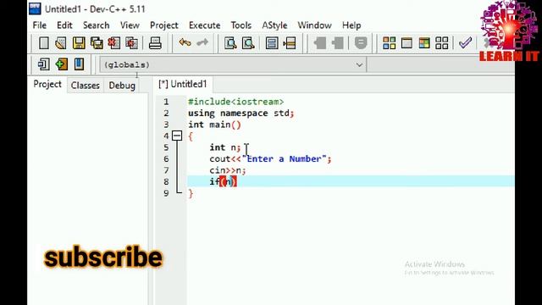
Task: Close all files
Action: (x=132, y=43)
